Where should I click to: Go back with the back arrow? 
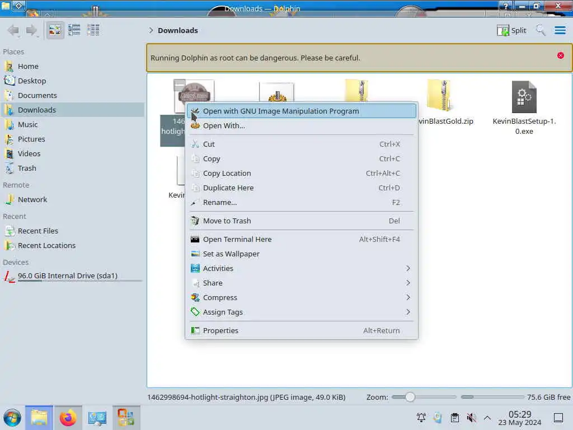(13, 30)
